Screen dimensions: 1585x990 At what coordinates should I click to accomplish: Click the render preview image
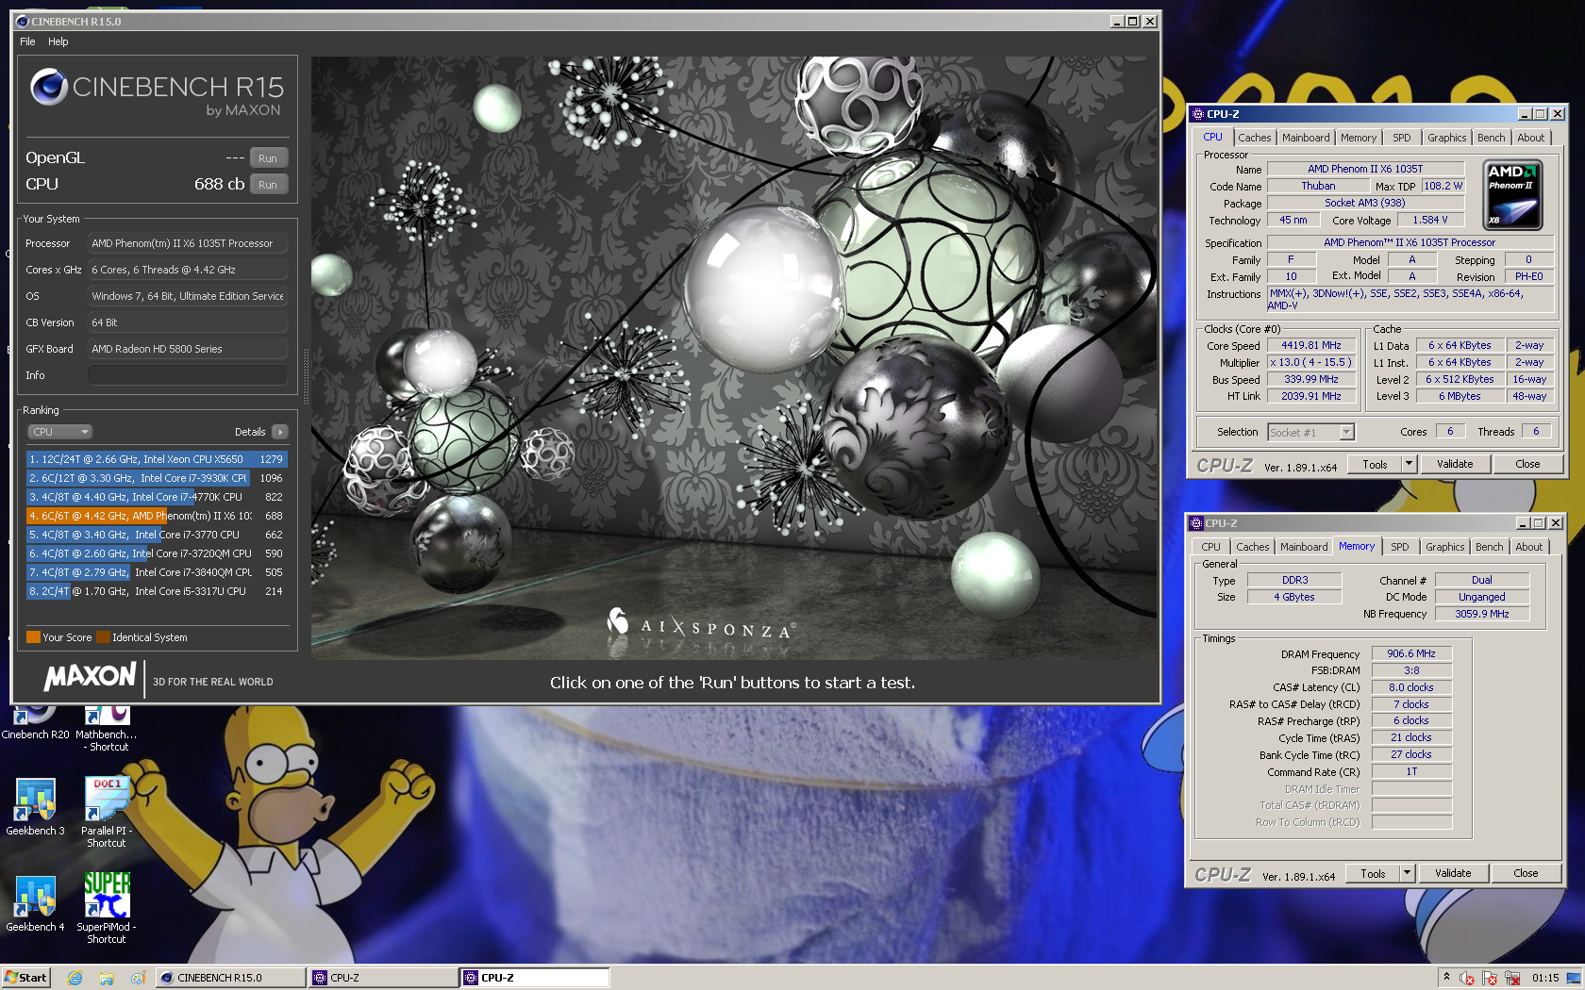[x=734, y=358]
